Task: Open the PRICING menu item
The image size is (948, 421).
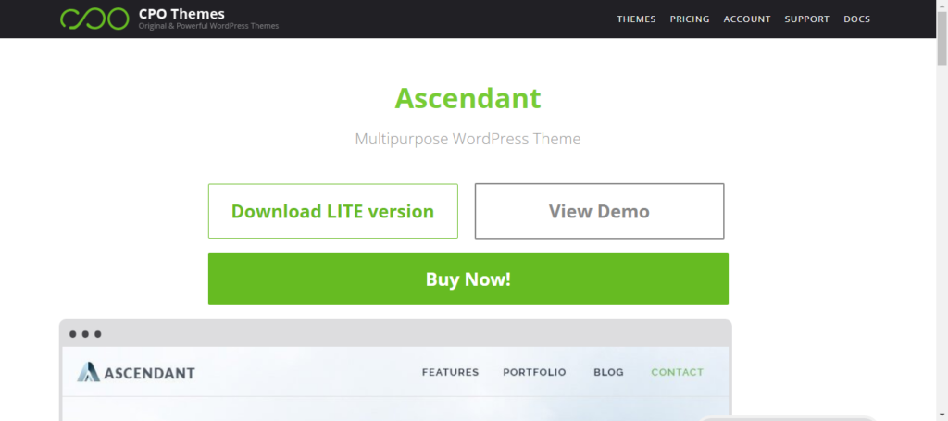Action: point(689,19)
